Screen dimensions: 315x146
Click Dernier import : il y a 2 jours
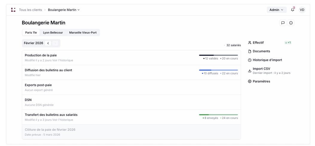click(x=272, y=73)
